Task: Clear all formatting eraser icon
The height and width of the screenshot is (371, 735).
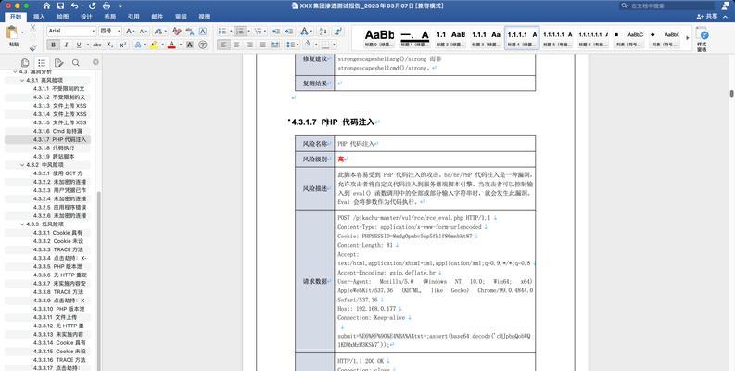Action: [x=177, y=31]
